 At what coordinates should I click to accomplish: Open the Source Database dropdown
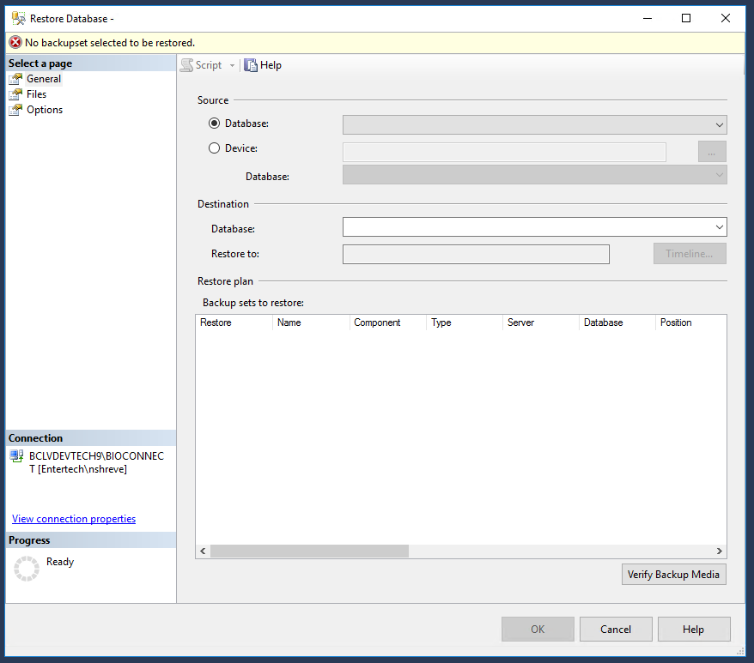[720, 124]
